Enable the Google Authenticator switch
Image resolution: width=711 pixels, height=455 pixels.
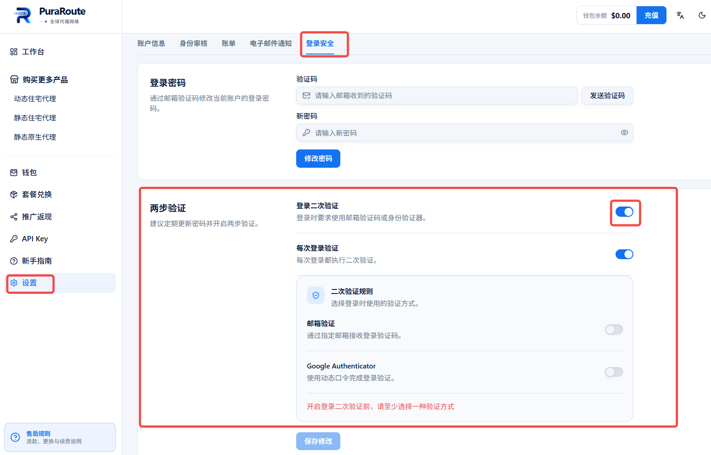[614, 372]
